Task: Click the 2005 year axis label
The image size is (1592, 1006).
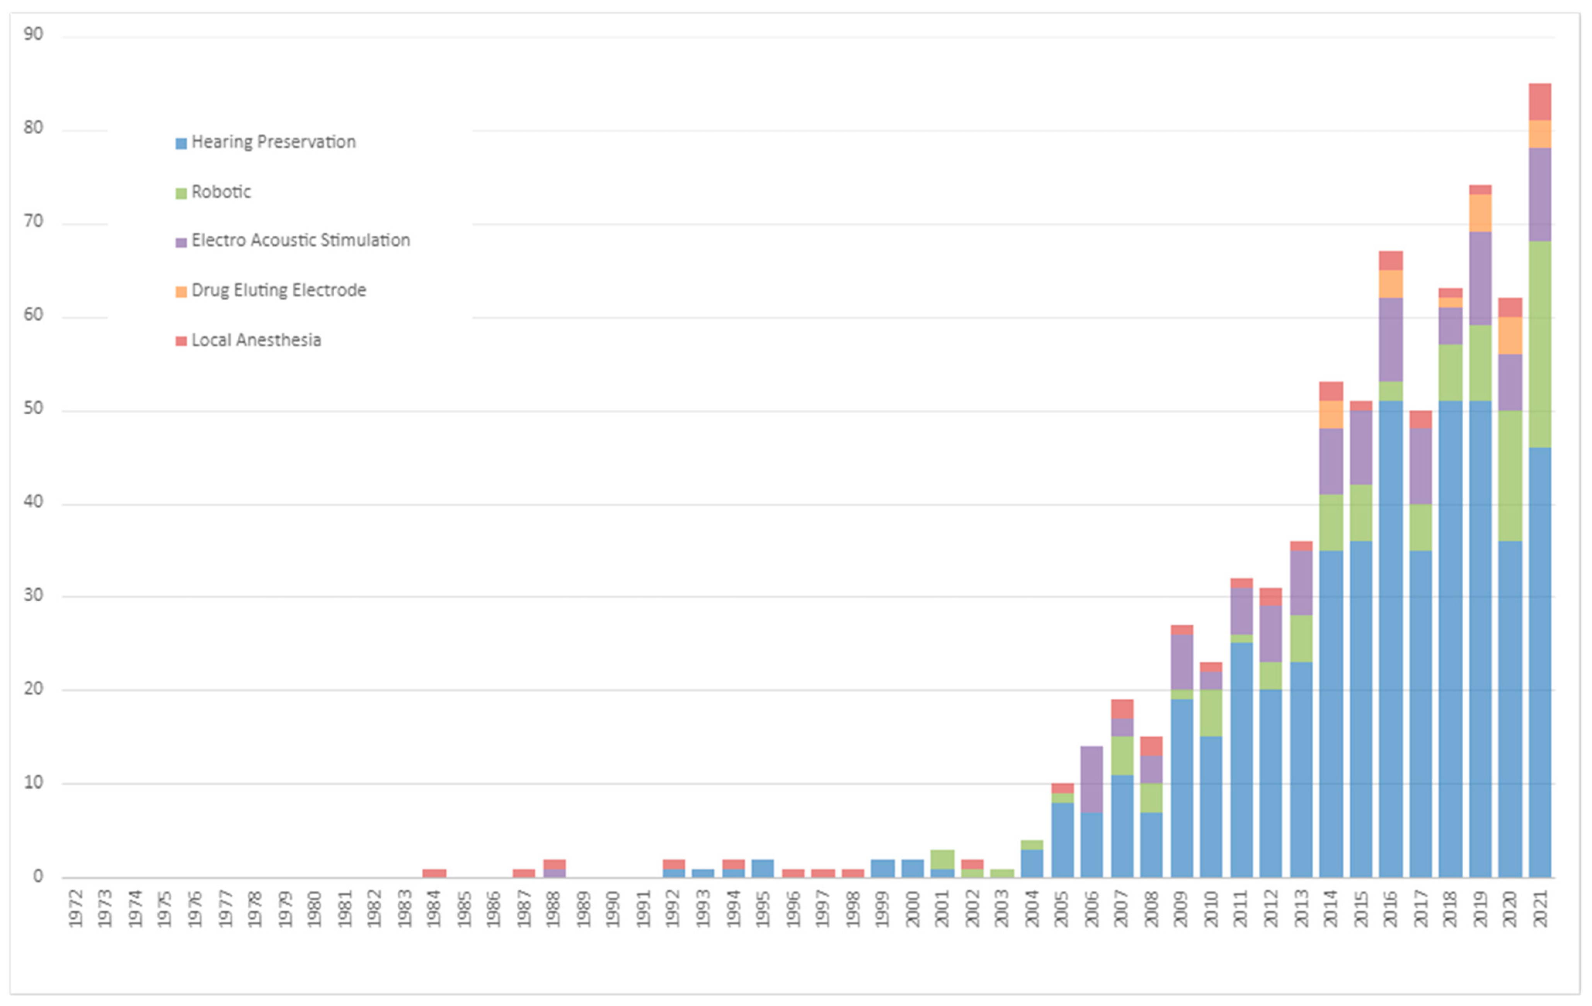Action: (1062, 909)
